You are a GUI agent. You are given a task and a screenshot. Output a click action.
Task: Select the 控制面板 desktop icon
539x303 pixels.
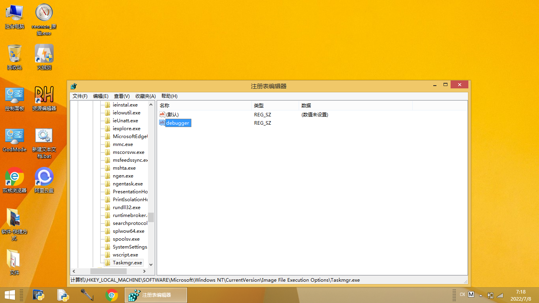15,99
